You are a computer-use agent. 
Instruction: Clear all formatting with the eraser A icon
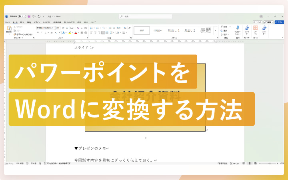(x=78, y=28)
